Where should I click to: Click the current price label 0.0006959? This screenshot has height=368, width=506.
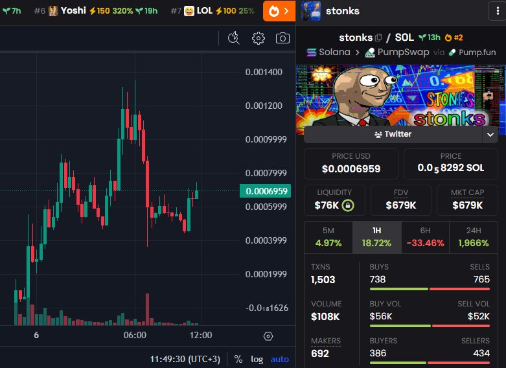tap(265, 190)
